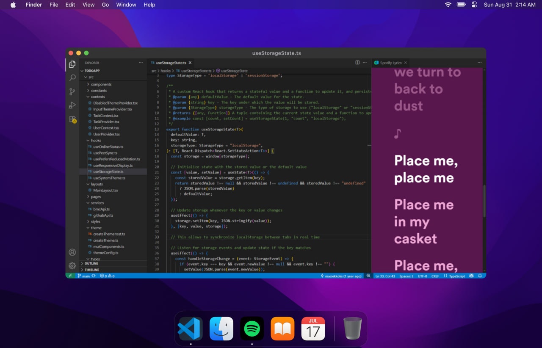Open notifications bell in the status bar

[x=480, y=276]
